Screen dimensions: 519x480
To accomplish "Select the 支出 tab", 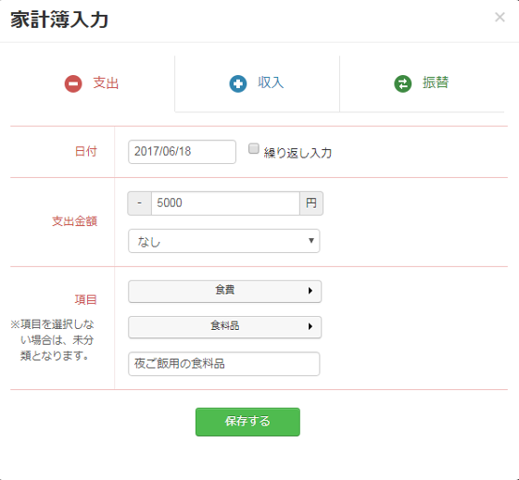I will 93,83.
